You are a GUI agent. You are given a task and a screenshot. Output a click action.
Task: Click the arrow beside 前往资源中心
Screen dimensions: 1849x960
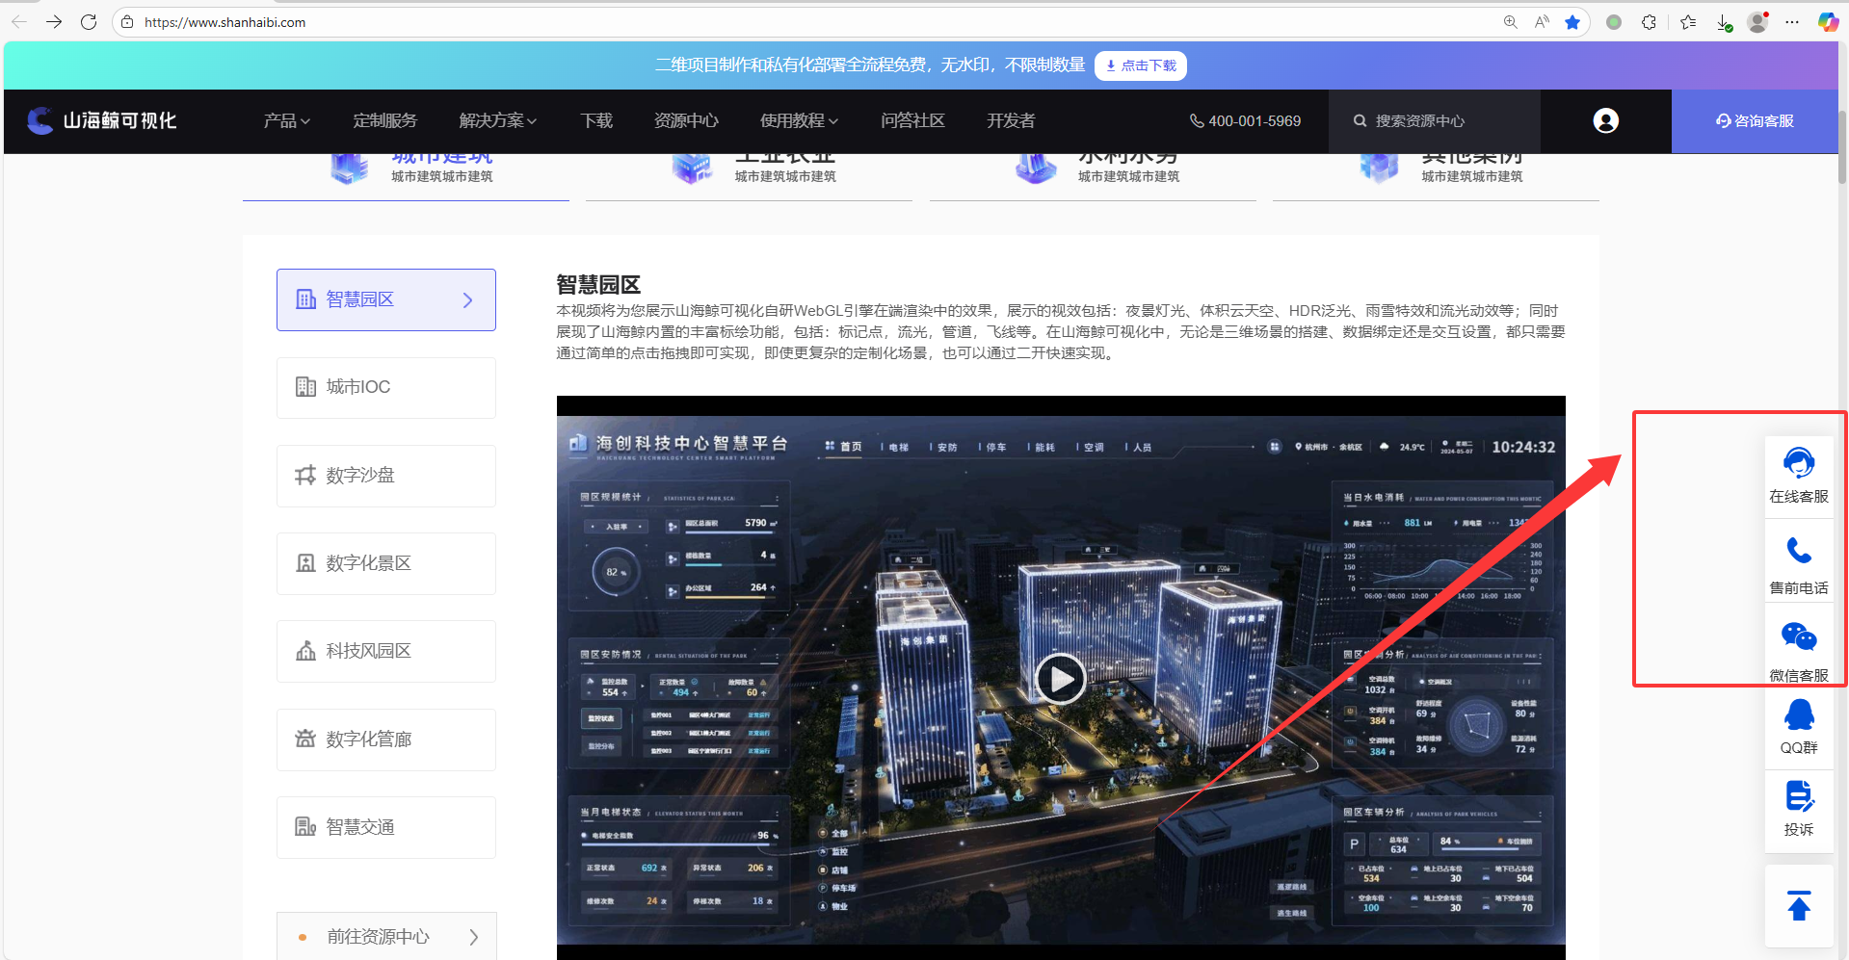coord(473,937)
